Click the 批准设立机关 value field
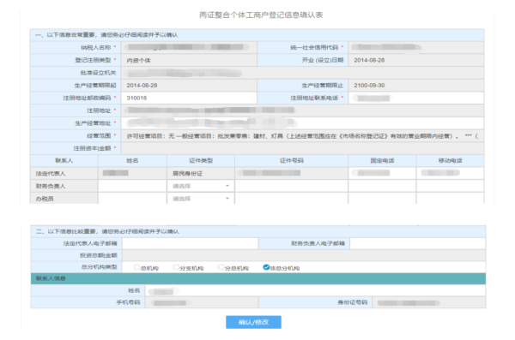The width and height of the screenshot is (515, 340). pyautogui.click(x=302, y=73)
